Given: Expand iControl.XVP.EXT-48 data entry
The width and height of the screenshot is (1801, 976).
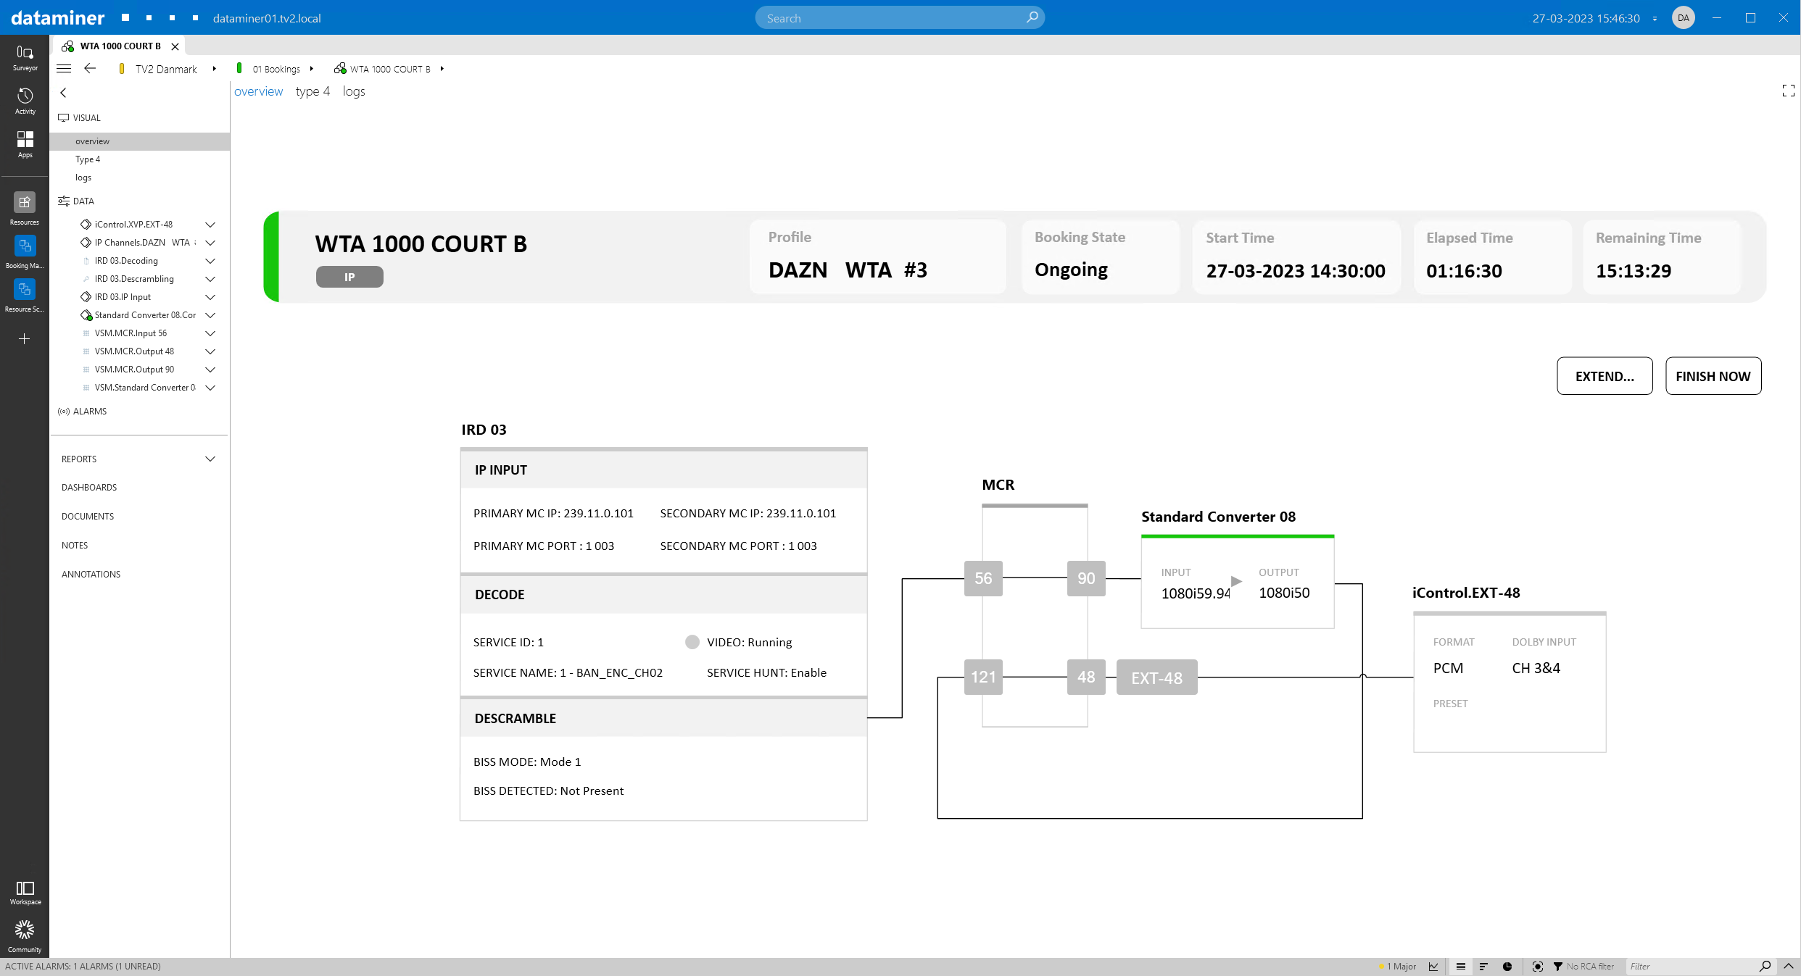Looking at the screenshot, I should point(210,225).
